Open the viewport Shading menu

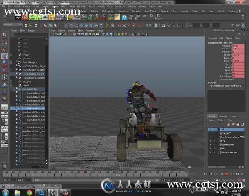point(61,31)
